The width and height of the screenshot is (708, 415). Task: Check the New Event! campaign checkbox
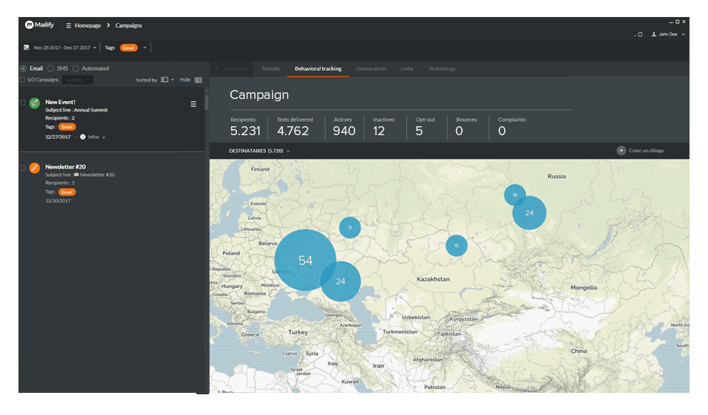point(23,103)
